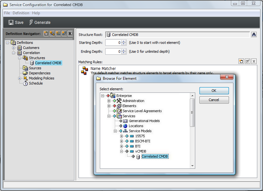
Task: Click OK in Browse For Element
Action: [214, 91]
